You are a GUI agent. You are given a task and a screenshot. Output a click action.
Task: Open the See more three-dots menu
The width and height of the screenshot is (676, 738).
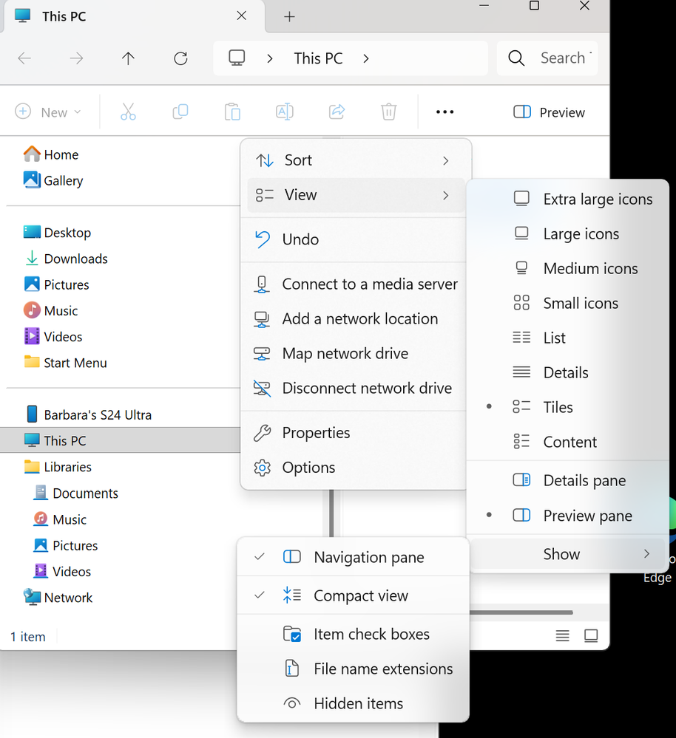445,112
